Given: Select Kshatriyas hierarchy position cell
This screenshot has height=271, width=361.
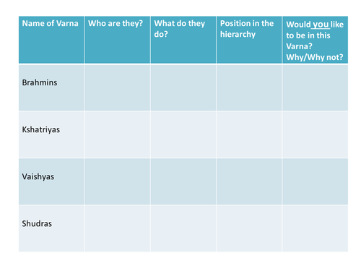Looking at the screenshot, I should 249,134.
